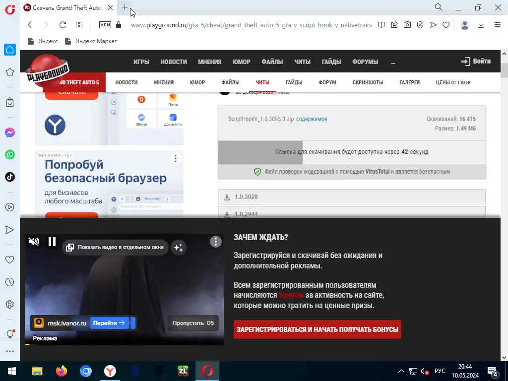
Task: Click Перейти button on video ad
Action: tap(109, 323)
